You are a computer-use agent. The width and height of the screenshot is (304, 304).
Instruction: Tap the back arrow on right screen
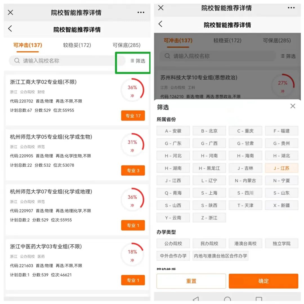(160, 24)
